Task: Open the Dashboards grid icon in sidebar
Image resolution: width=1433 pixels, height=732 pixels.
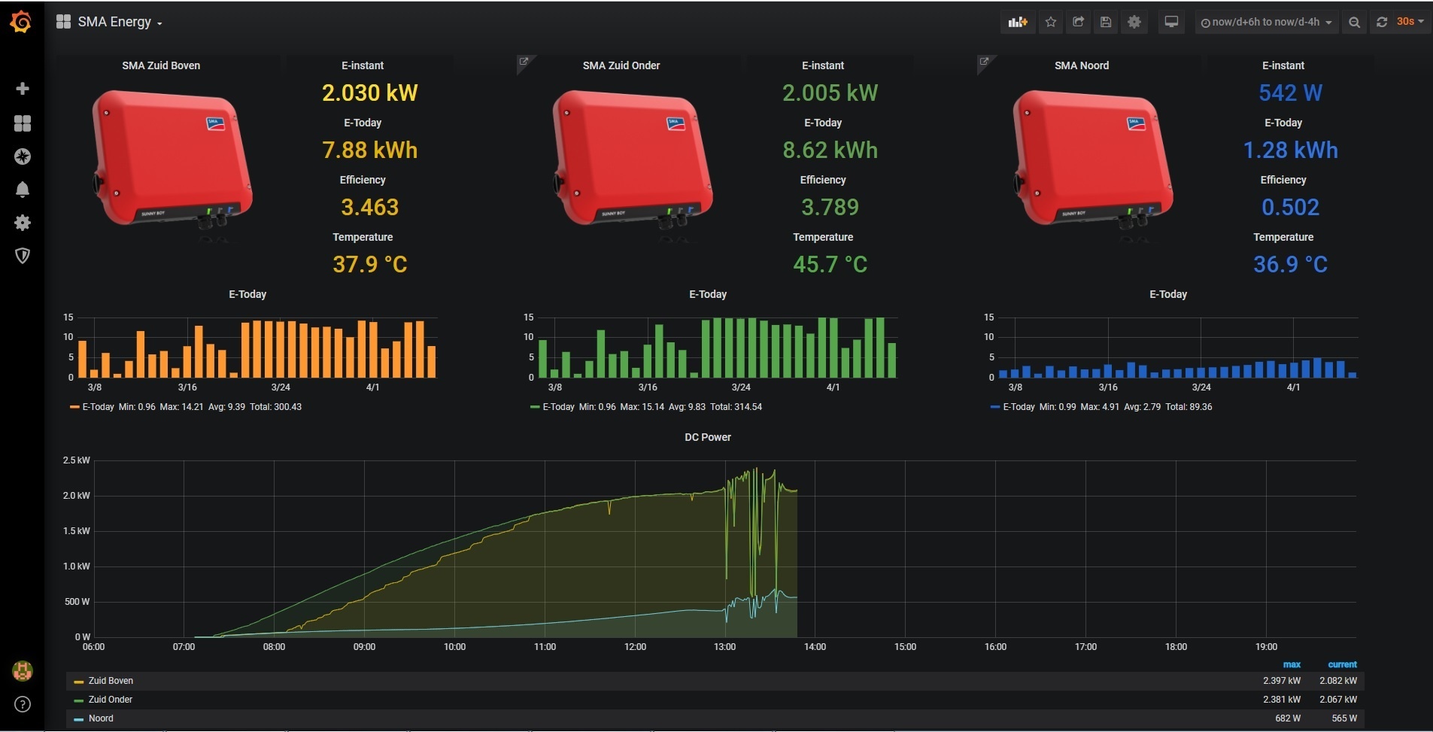Action: (x=23, y=123)
